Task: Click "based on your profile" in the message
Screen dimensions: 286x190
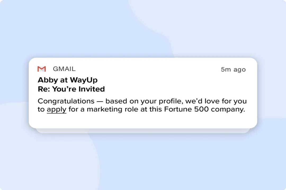Action: (x=143, y=101)
